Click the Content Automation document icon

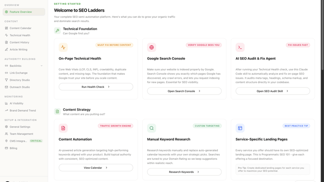tap(63, 128)
